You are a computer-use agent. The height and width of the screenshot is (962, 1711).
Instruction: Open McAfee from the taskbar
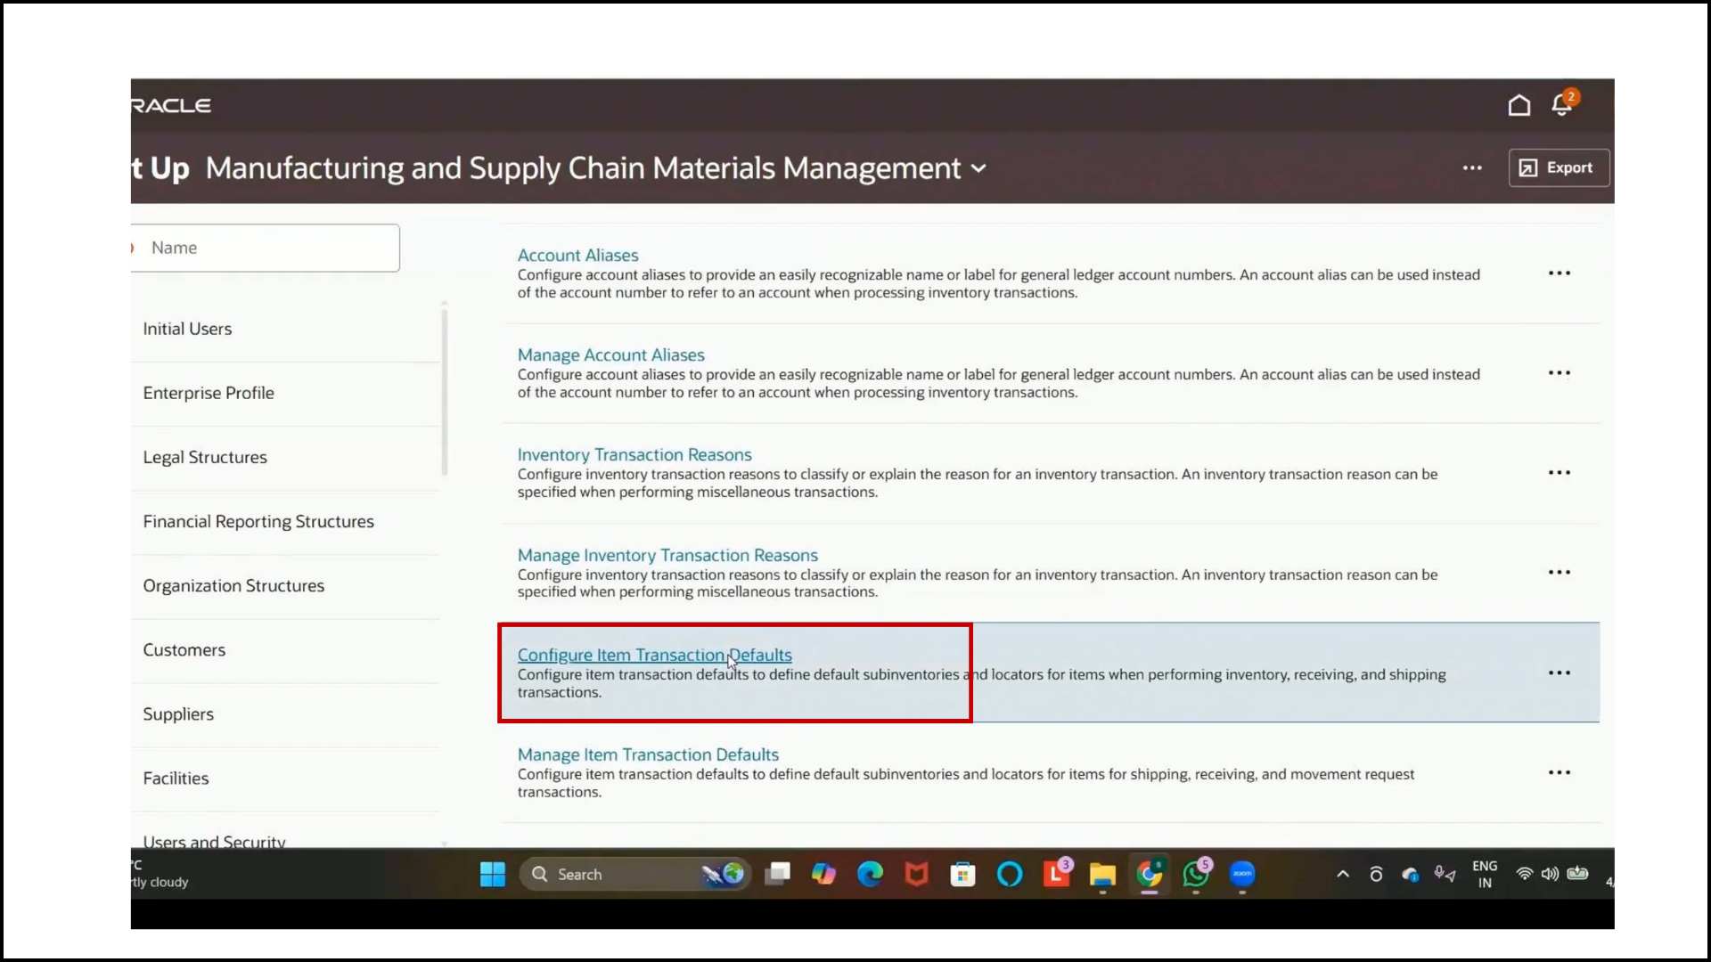coord(916,874)
